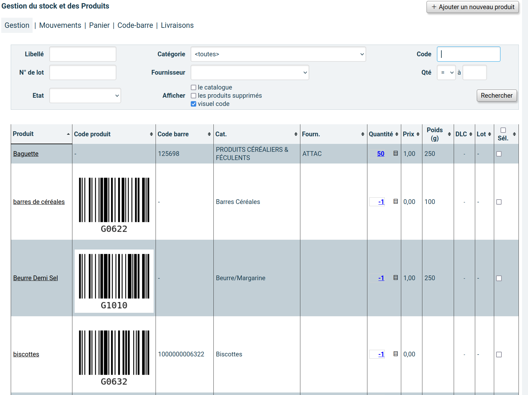
Task: Switch to the Panier tab
Action: [x=99, y=25]
